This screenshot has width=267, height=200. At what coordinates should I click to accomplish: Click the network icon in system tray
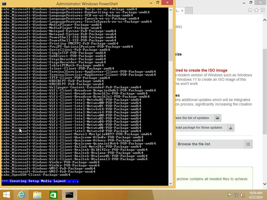(236, 195)
